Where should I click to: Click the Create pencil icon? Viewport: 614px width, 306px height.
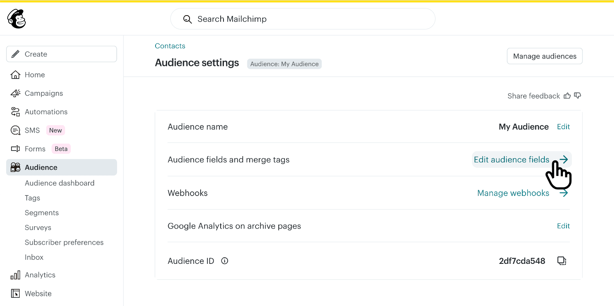click(x=16, y=54)
